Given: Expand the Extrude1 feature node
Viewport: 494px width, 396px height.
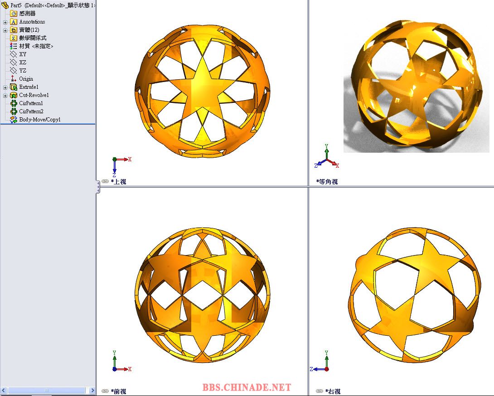Looking at the screenshot, I should point(5,87).
